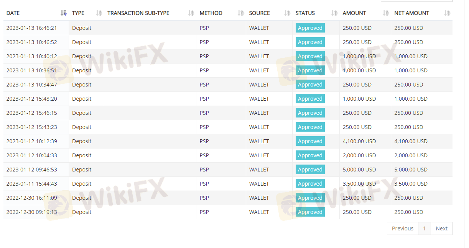Go to the Next page
This screenshot has height=248, width=469.
pyautogui.click(x=441, y=228)
